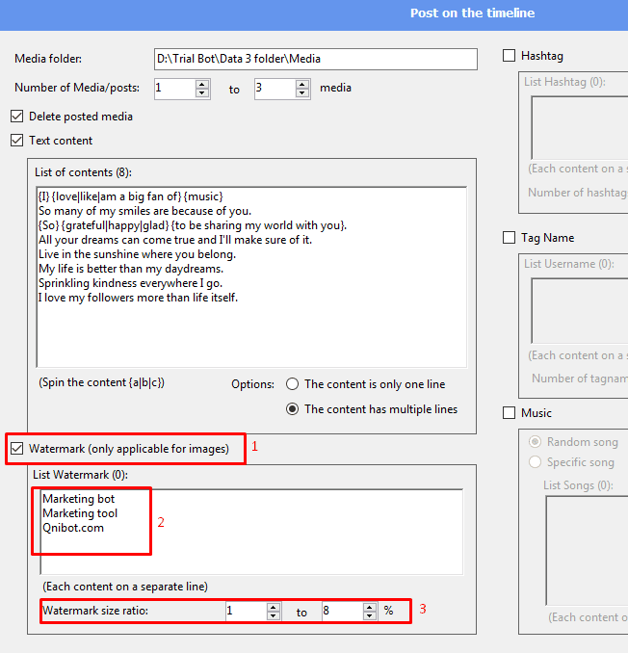Select 'The content is only one line'
The height and width of the screenshot is (653, 628).
tap(293, 384)
